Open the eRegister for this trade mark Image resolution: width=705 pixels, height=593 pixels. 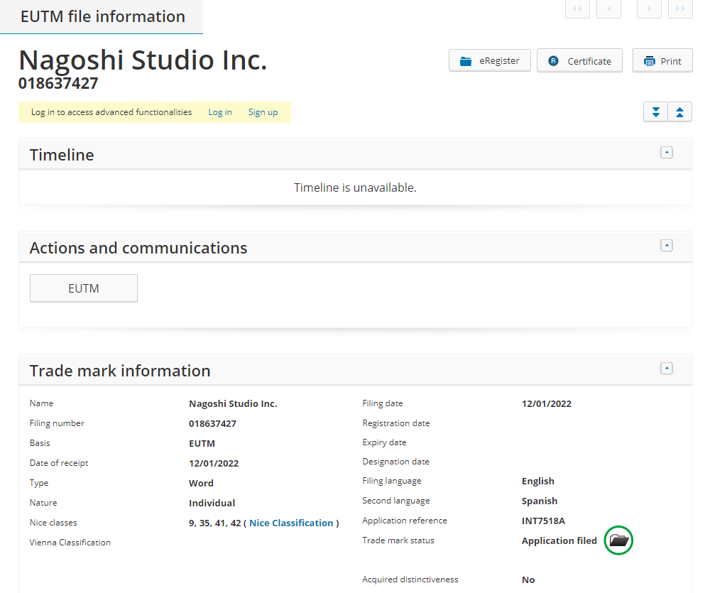[x=489, y=61]
